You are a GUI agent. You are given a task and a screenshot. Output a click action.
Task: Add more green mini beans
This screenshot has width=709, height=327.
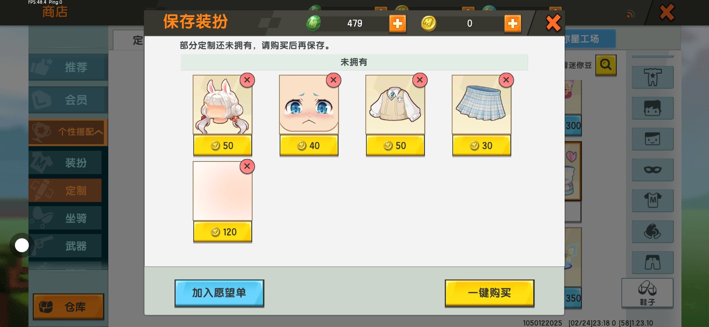pos(398,23)
